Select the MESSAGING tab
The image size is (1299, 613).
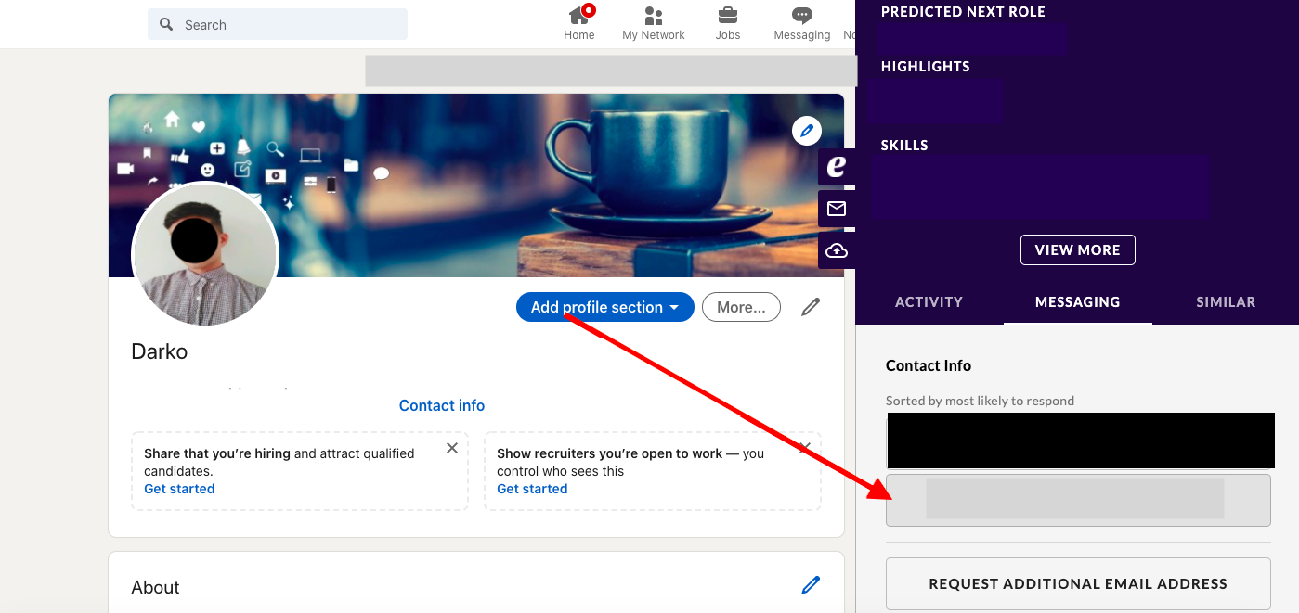[x=1077, y=301]
